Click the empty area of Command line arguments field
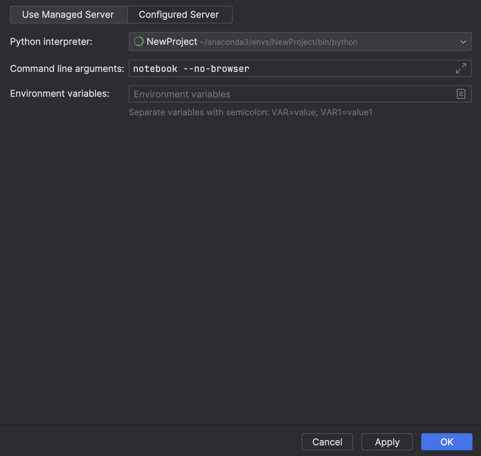Image resolution: width=481 pixels, height=456 pixels. coord(349,68)
